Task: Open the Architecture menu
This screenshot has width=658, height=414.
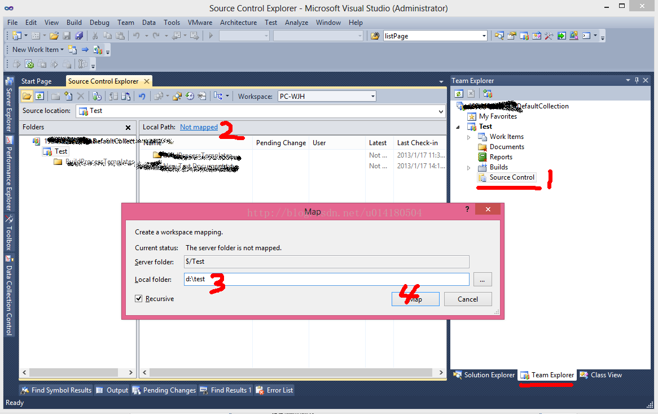Action: point(238,22)
